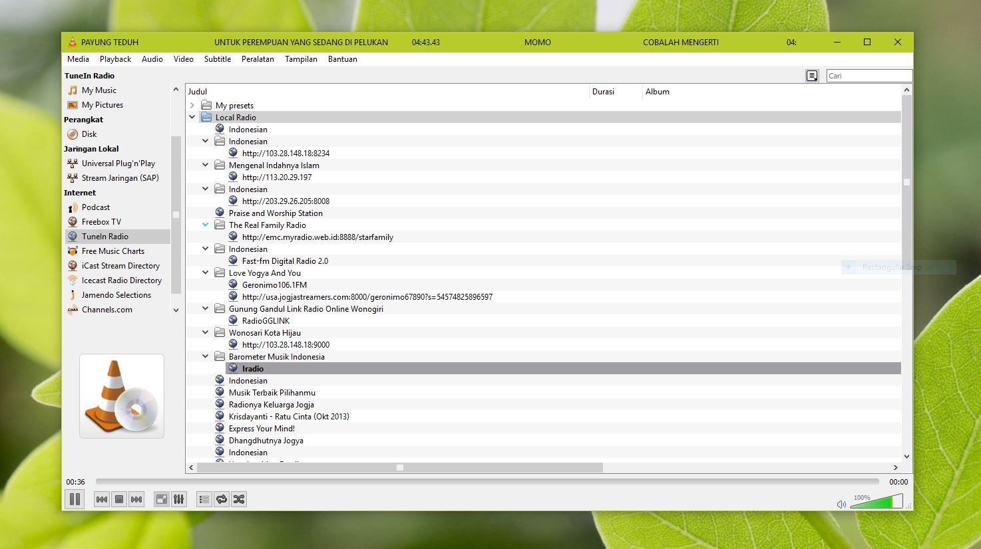
Task: Select Radionya Keluarga Jogja station
Action: pyautogui.click(x=272, y=404)
